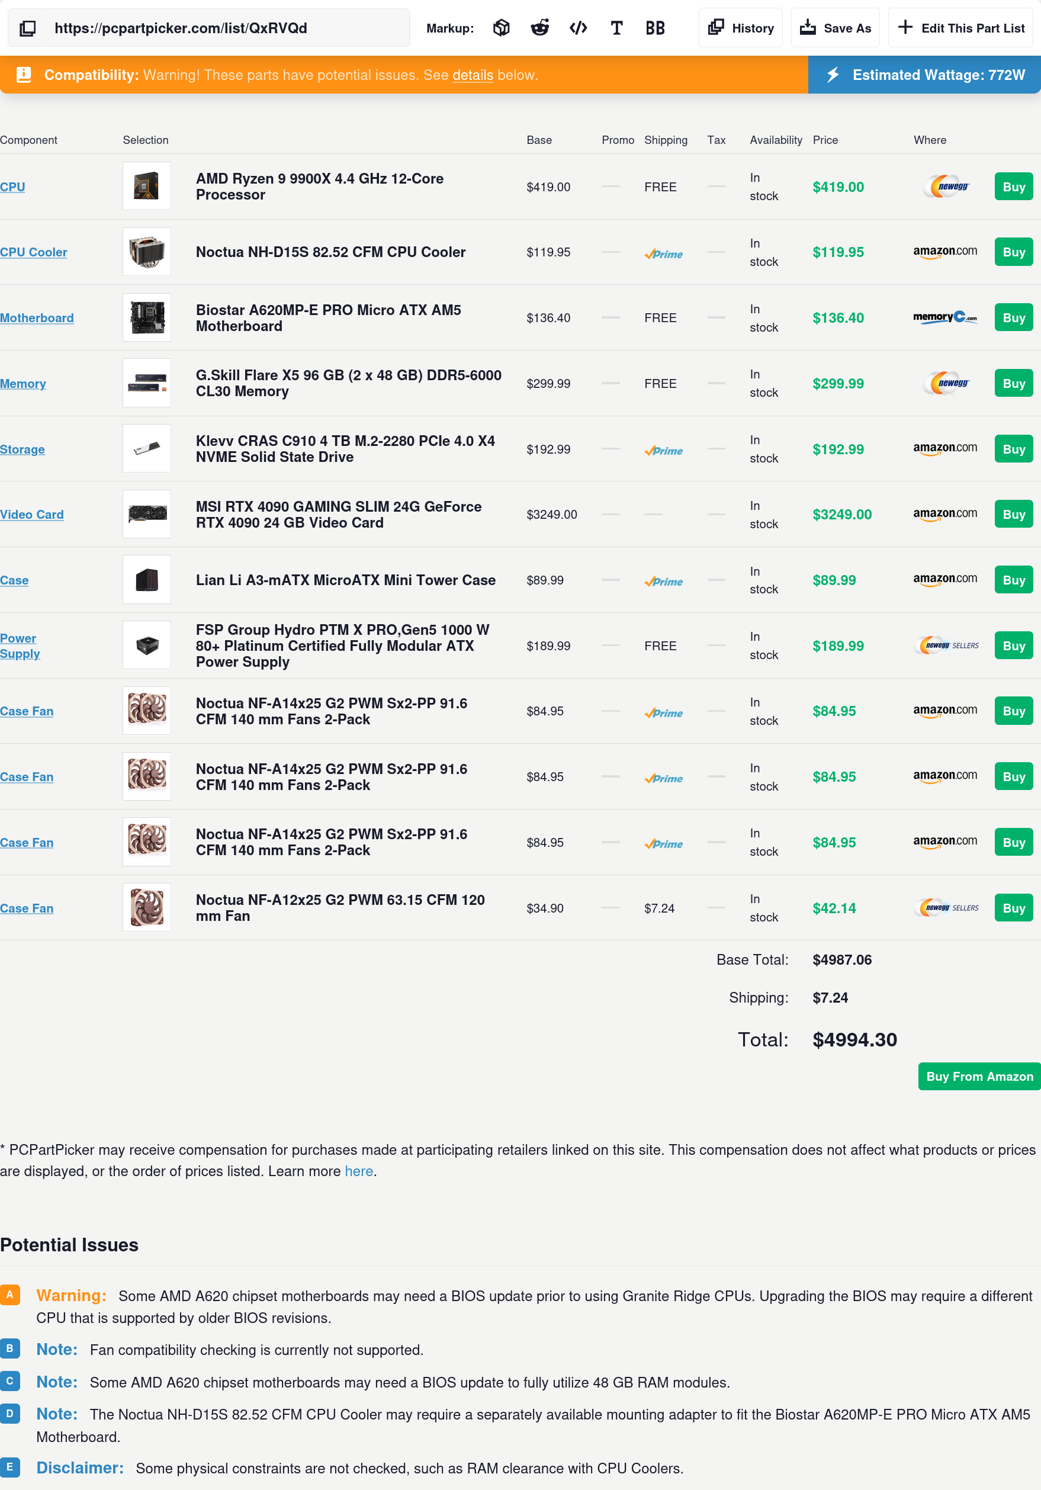Open the Case component link

point(14,580)
